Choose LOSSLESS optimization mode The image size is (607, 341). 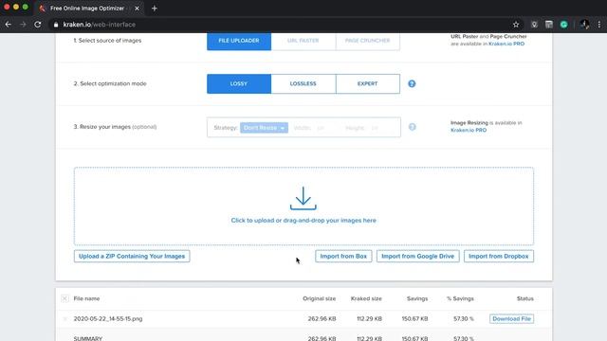(x=303, y=83)
